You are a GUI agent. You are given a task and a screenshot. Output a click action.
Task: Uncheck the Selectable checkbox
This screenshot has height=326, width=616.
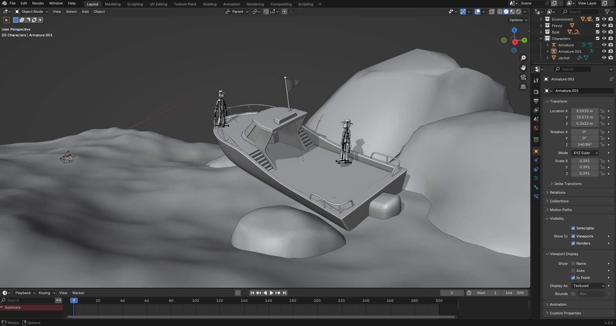(573, 228)
